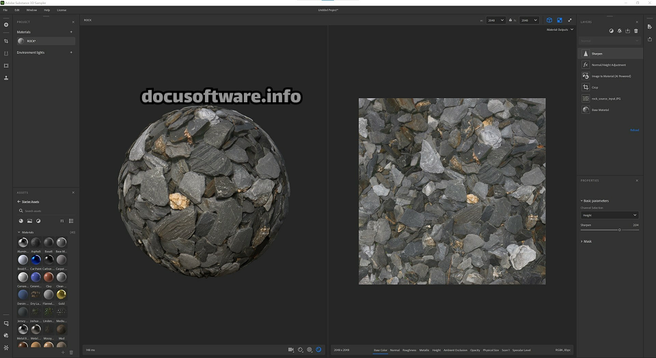The image size is (656, 358).
Task: Toggle the blue shape icon in viewport bar
Action: tap(319, 350)
